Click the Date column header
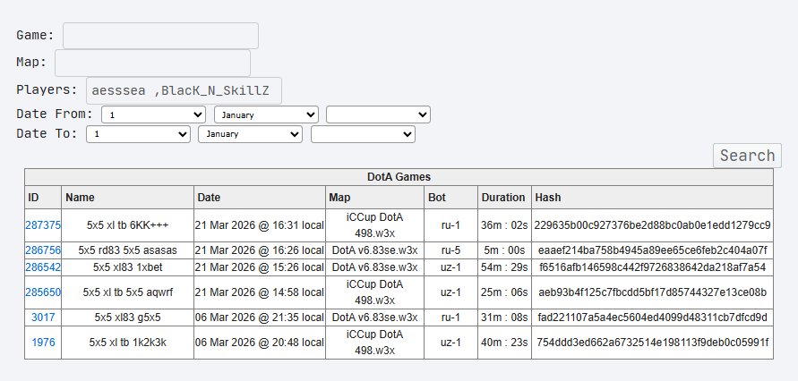 coord(209,197)
